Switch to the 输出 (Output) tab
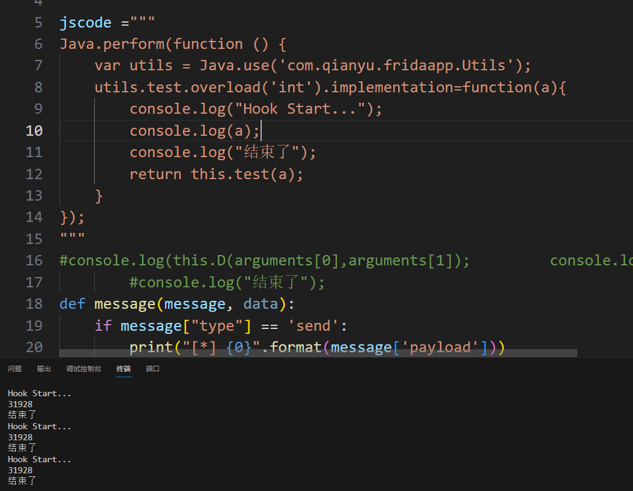 [x=44, y=369]
